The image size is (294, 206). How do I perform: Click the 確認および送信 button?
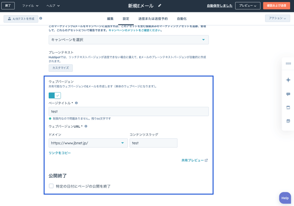[276, 6]
